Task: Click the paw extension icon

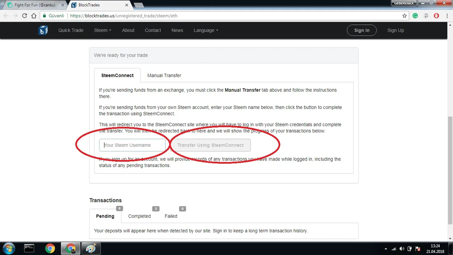Action: (x=426, y=16)
